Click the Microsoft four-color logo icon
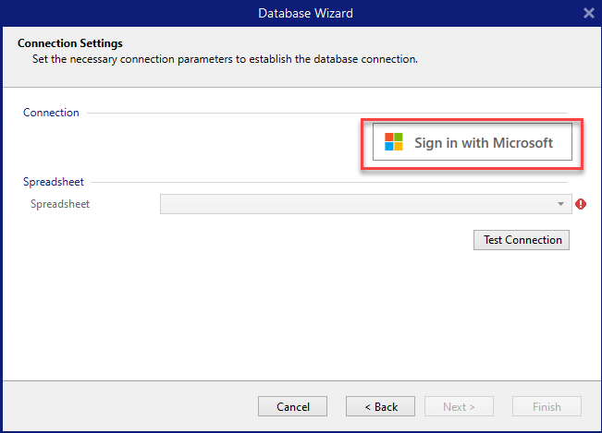The width and height of the screenshot is (602, 433). [x=394, y=142]
